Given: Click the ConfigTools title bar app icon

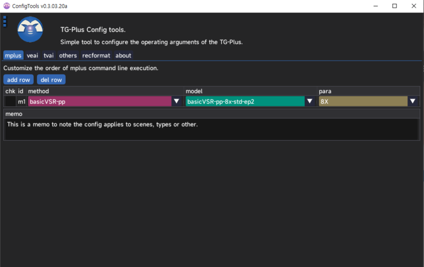Looking at the screenshot, I should coord(7,6).
